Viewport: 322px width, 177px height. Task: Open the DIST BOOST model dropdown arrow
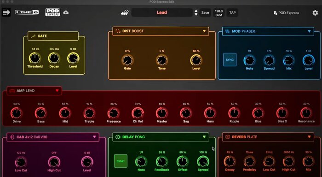(204, 31)
